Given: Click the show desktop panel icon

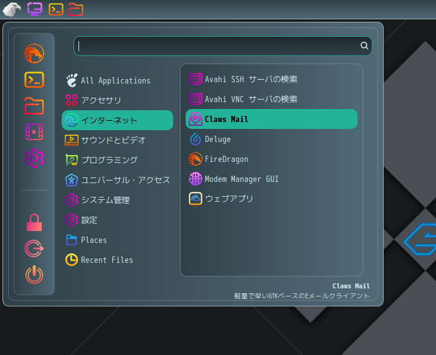Looking at the screenshot, I should 35,9.
